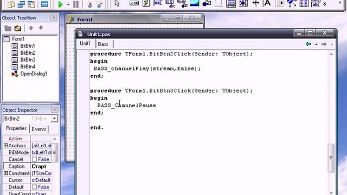
Task: Select Form1 in Object TreeView
Action: tap(18, 39)
